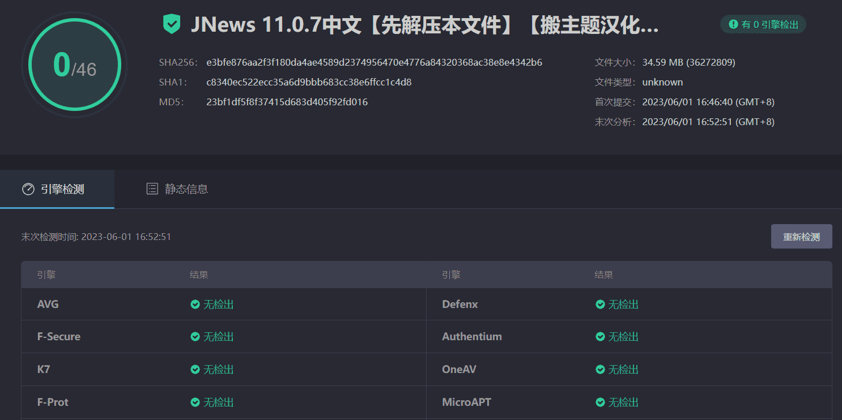Click the 无检出 result text for F-Secure
This screenshot has width=842, height=420.
point(219,337)
